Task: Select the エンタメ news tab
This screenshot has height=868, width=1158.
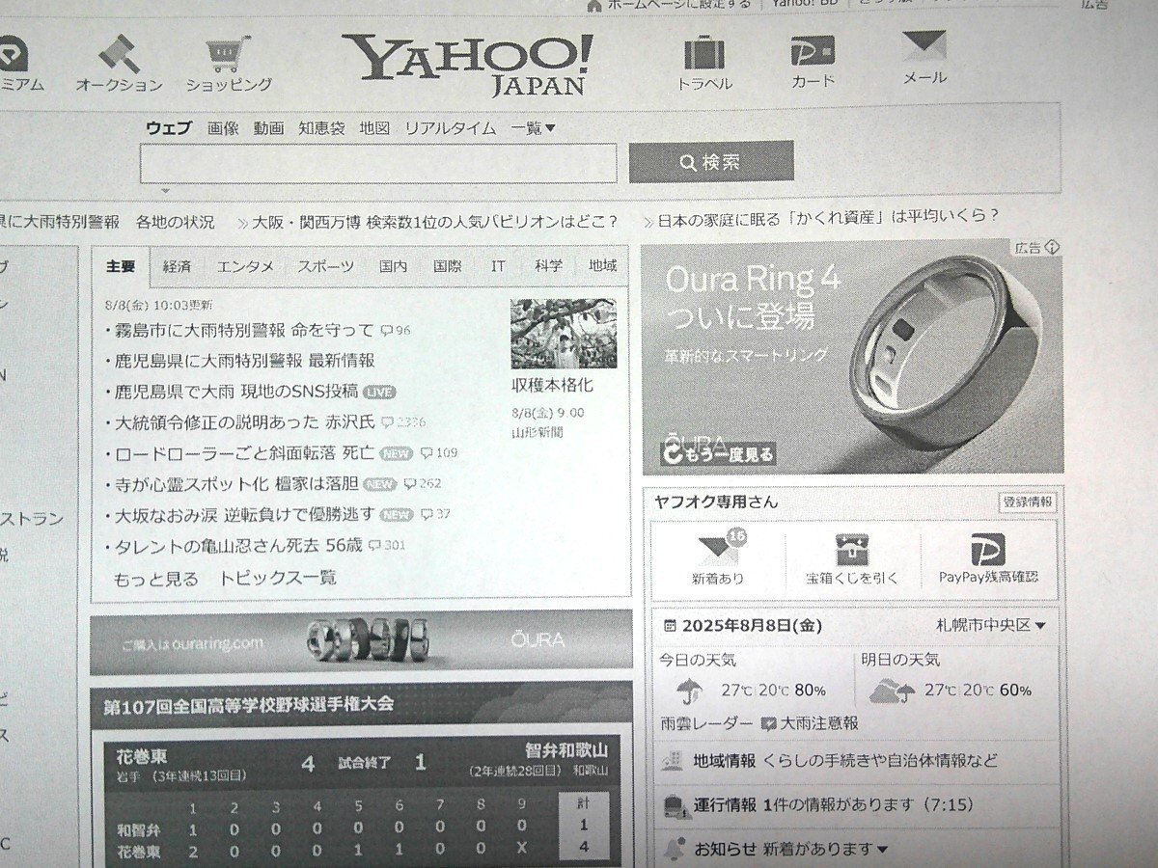Action: tap(245, 266)
